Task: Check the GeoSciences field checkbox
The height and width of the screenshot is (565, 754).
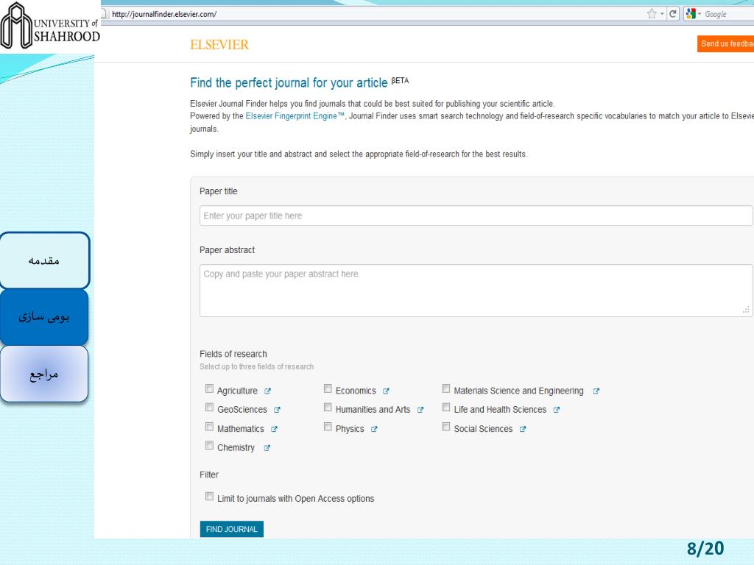Action: [209, 408]
